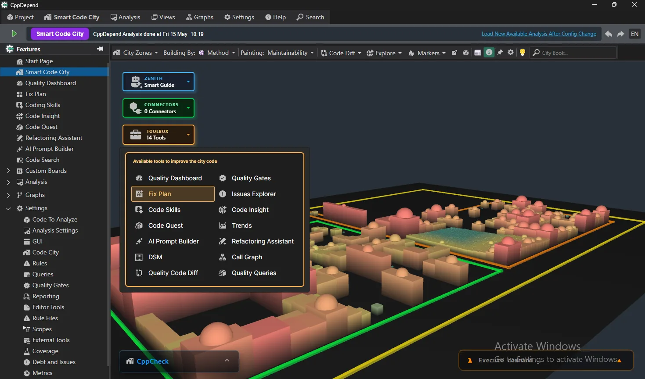Click the purple Smart Code City button
645x379 pixels.
click(60, 34)
